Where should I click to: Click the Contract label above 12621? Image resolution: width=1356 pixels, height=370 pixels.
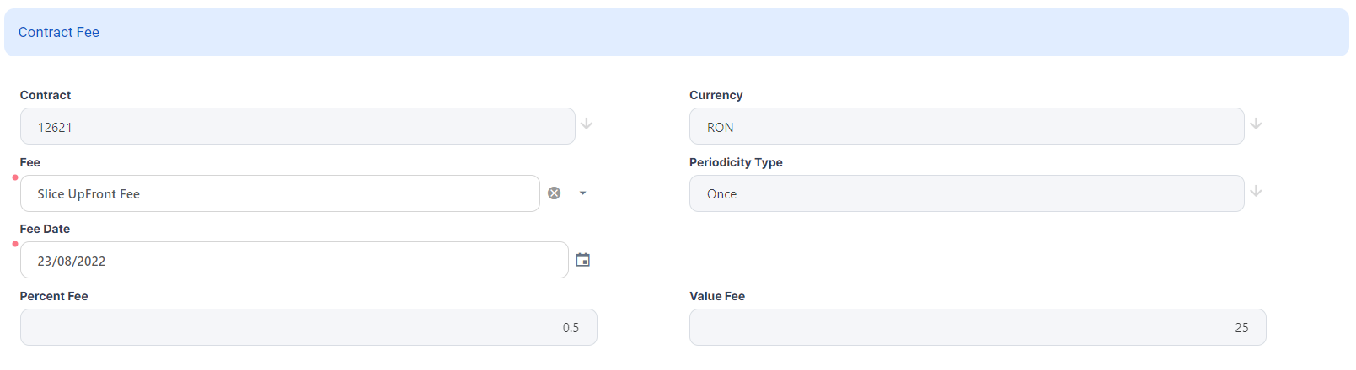(46, 95)
